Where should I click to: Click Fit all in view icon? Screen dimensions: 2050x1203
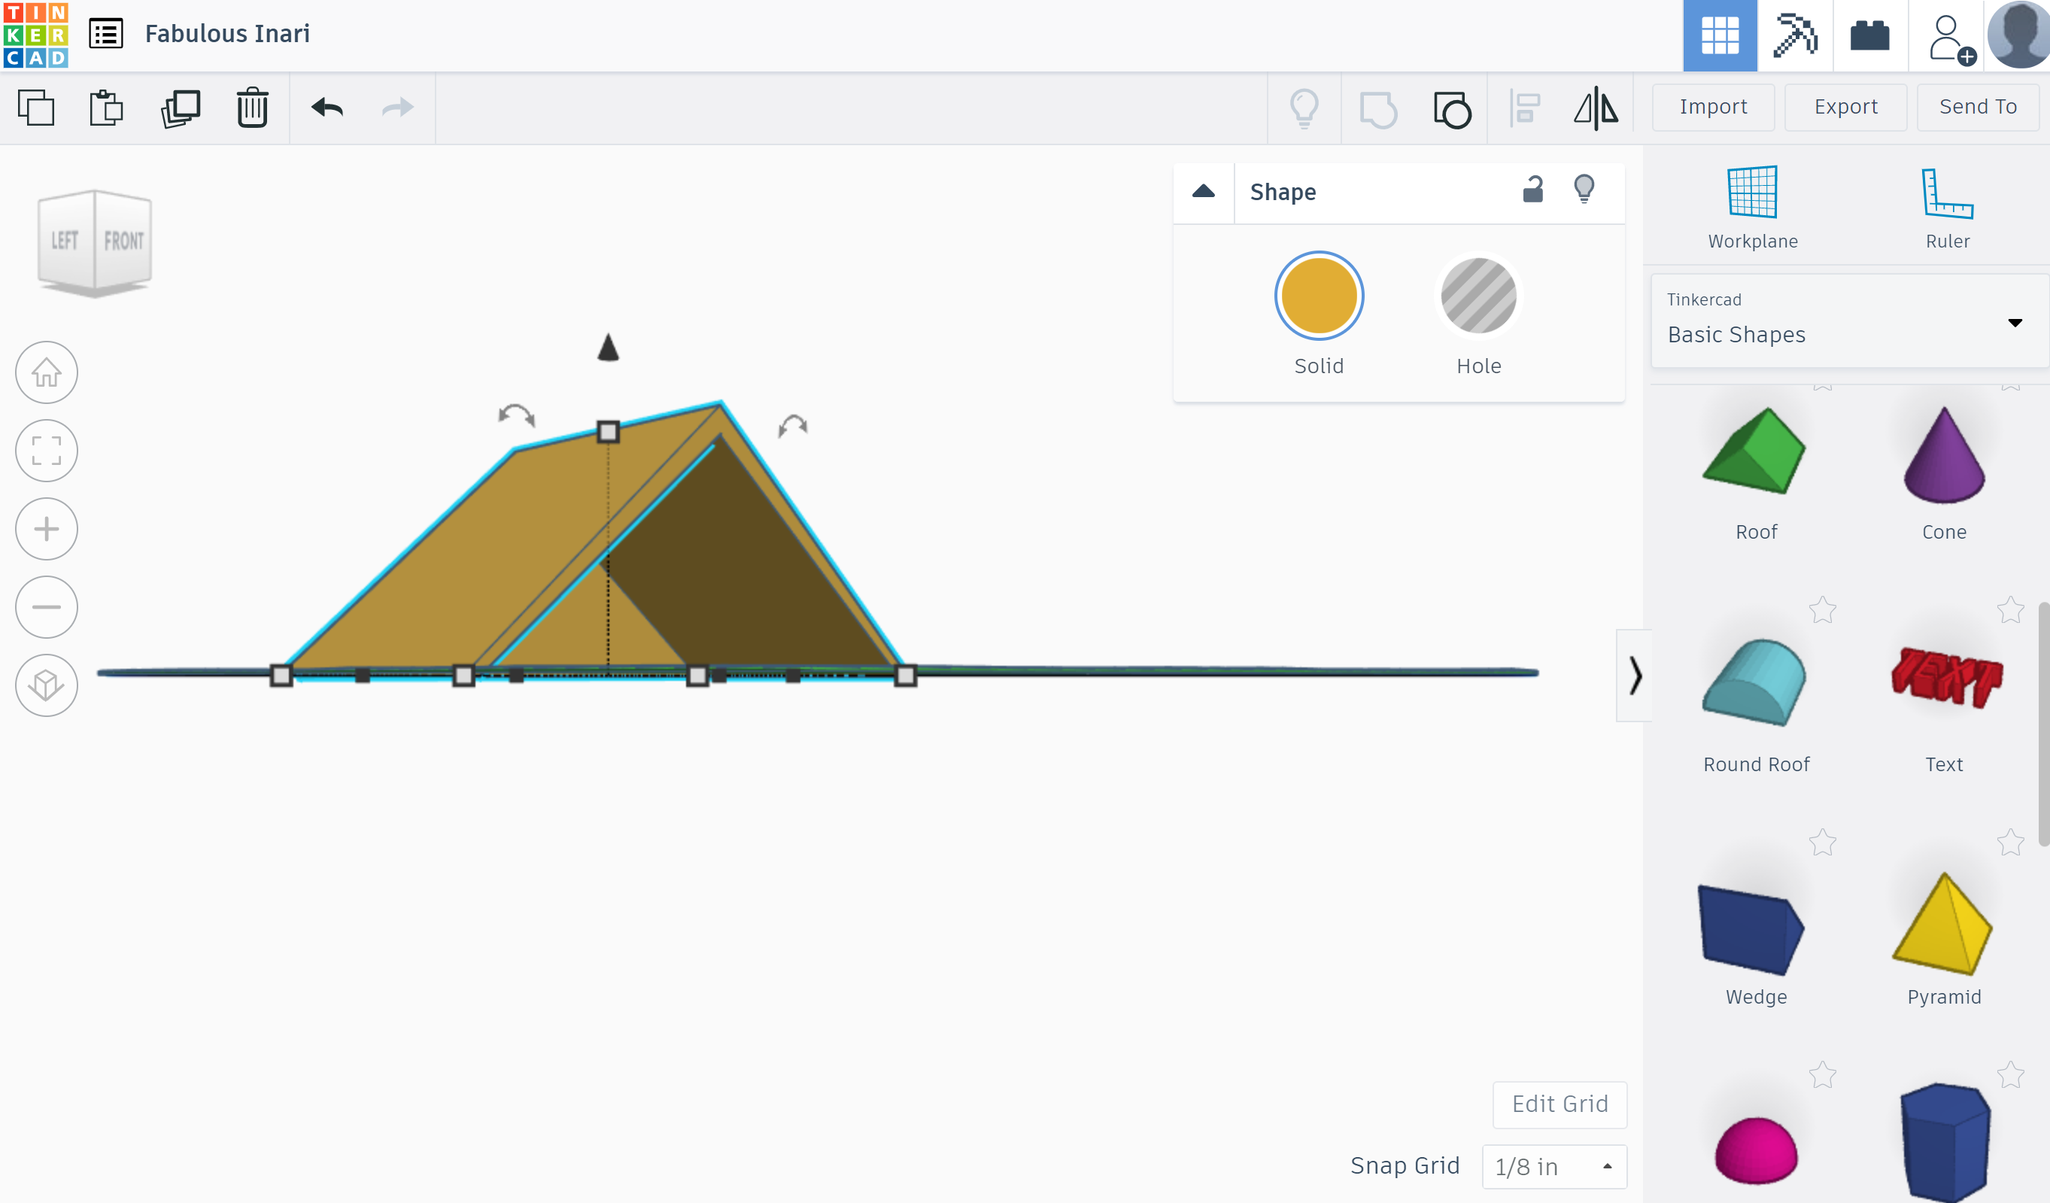[x=47, y=451]
